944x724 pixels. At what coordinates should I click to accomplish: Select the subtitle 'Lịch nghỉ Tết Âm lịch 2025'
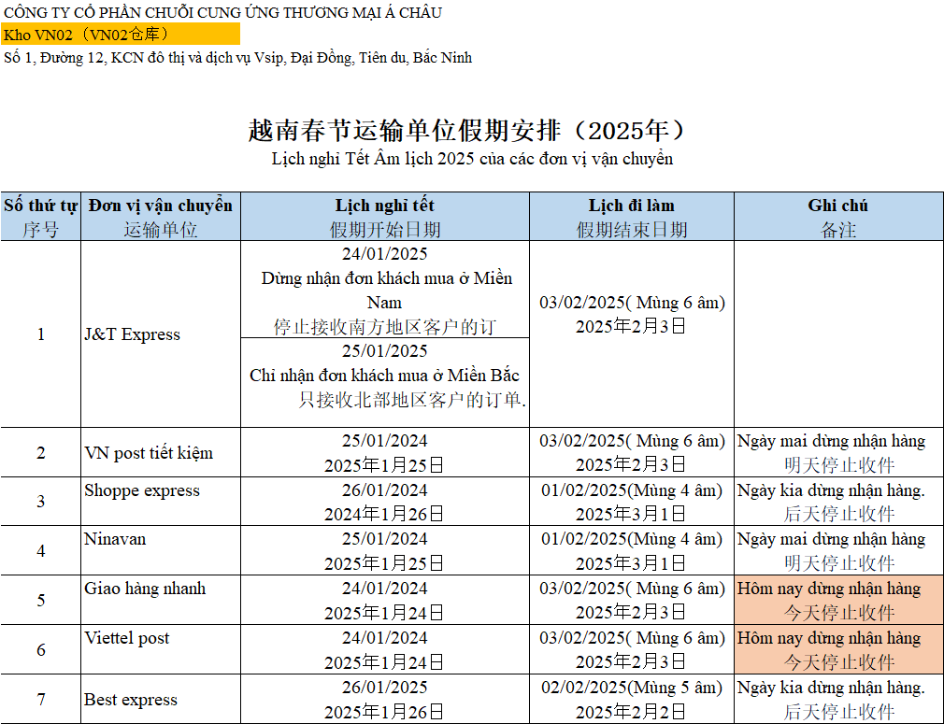pyautogui.click(x=472, y=159)
